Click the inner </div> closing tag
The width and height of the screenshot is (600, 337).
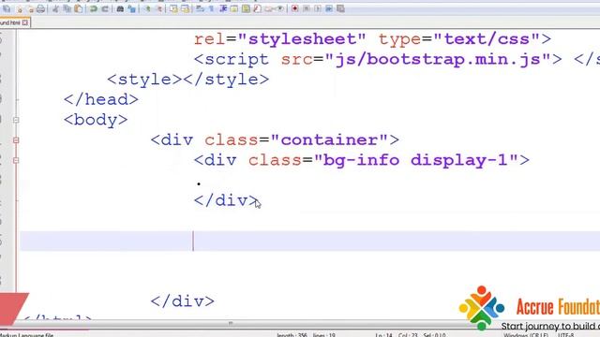[227, 200]
